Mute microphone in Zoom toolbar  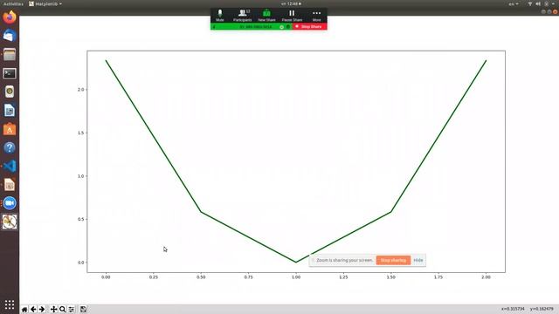[x=220, y=16]
